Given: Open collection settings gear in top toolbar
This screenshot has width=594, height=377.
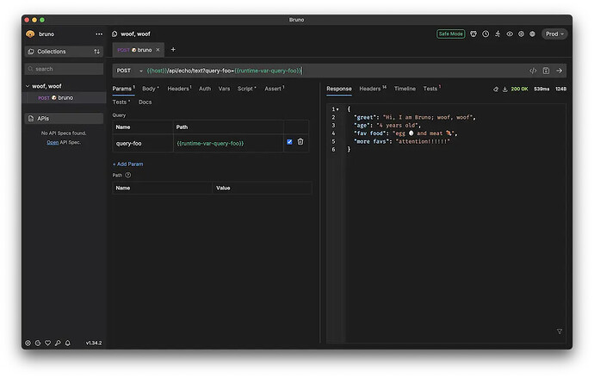Looking at the screenshot, I should point(522,34).
